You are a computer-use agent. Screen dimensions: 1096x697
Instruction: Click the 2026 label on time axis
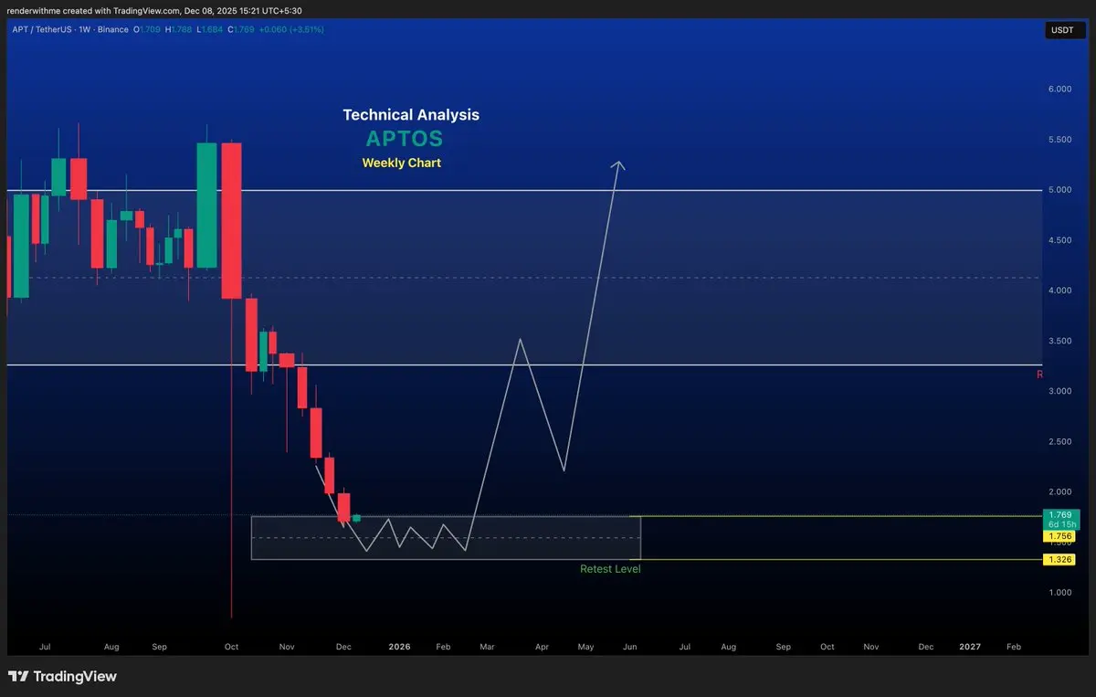(x=399, y=647)
